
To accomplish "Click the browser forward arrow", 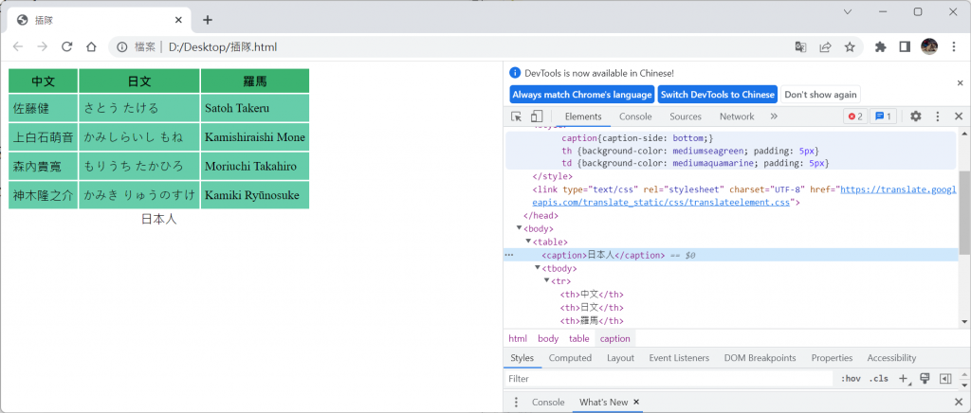I will 42,47.
